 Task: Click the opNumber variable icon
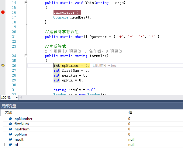[10, 119]
